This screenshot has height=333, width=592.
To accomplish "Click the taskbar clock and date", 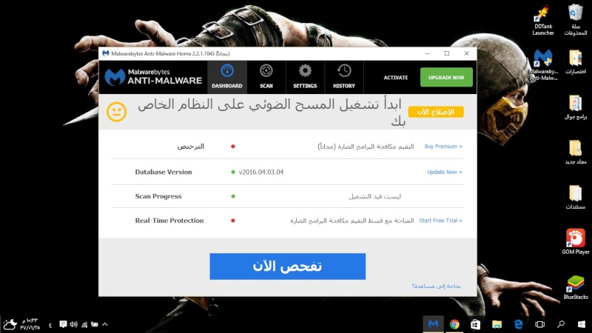I will (30, 324).
